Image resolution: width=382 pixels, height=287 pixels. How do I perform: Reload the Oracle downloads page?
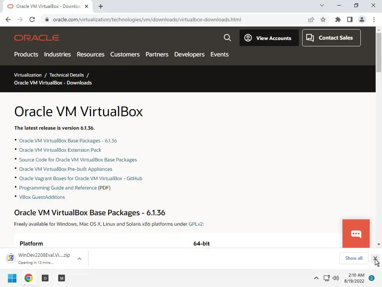(32, 19)
